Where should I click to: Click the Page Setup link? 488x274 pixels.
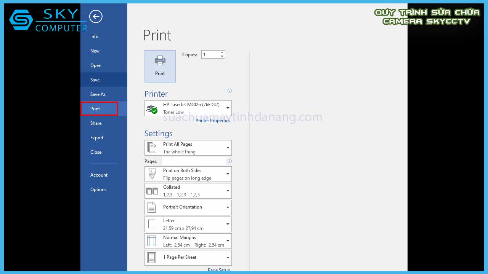click(x=219, y=270)
